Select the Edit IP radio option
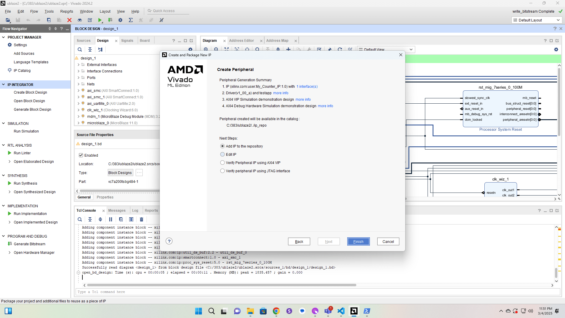 [222, 154]
